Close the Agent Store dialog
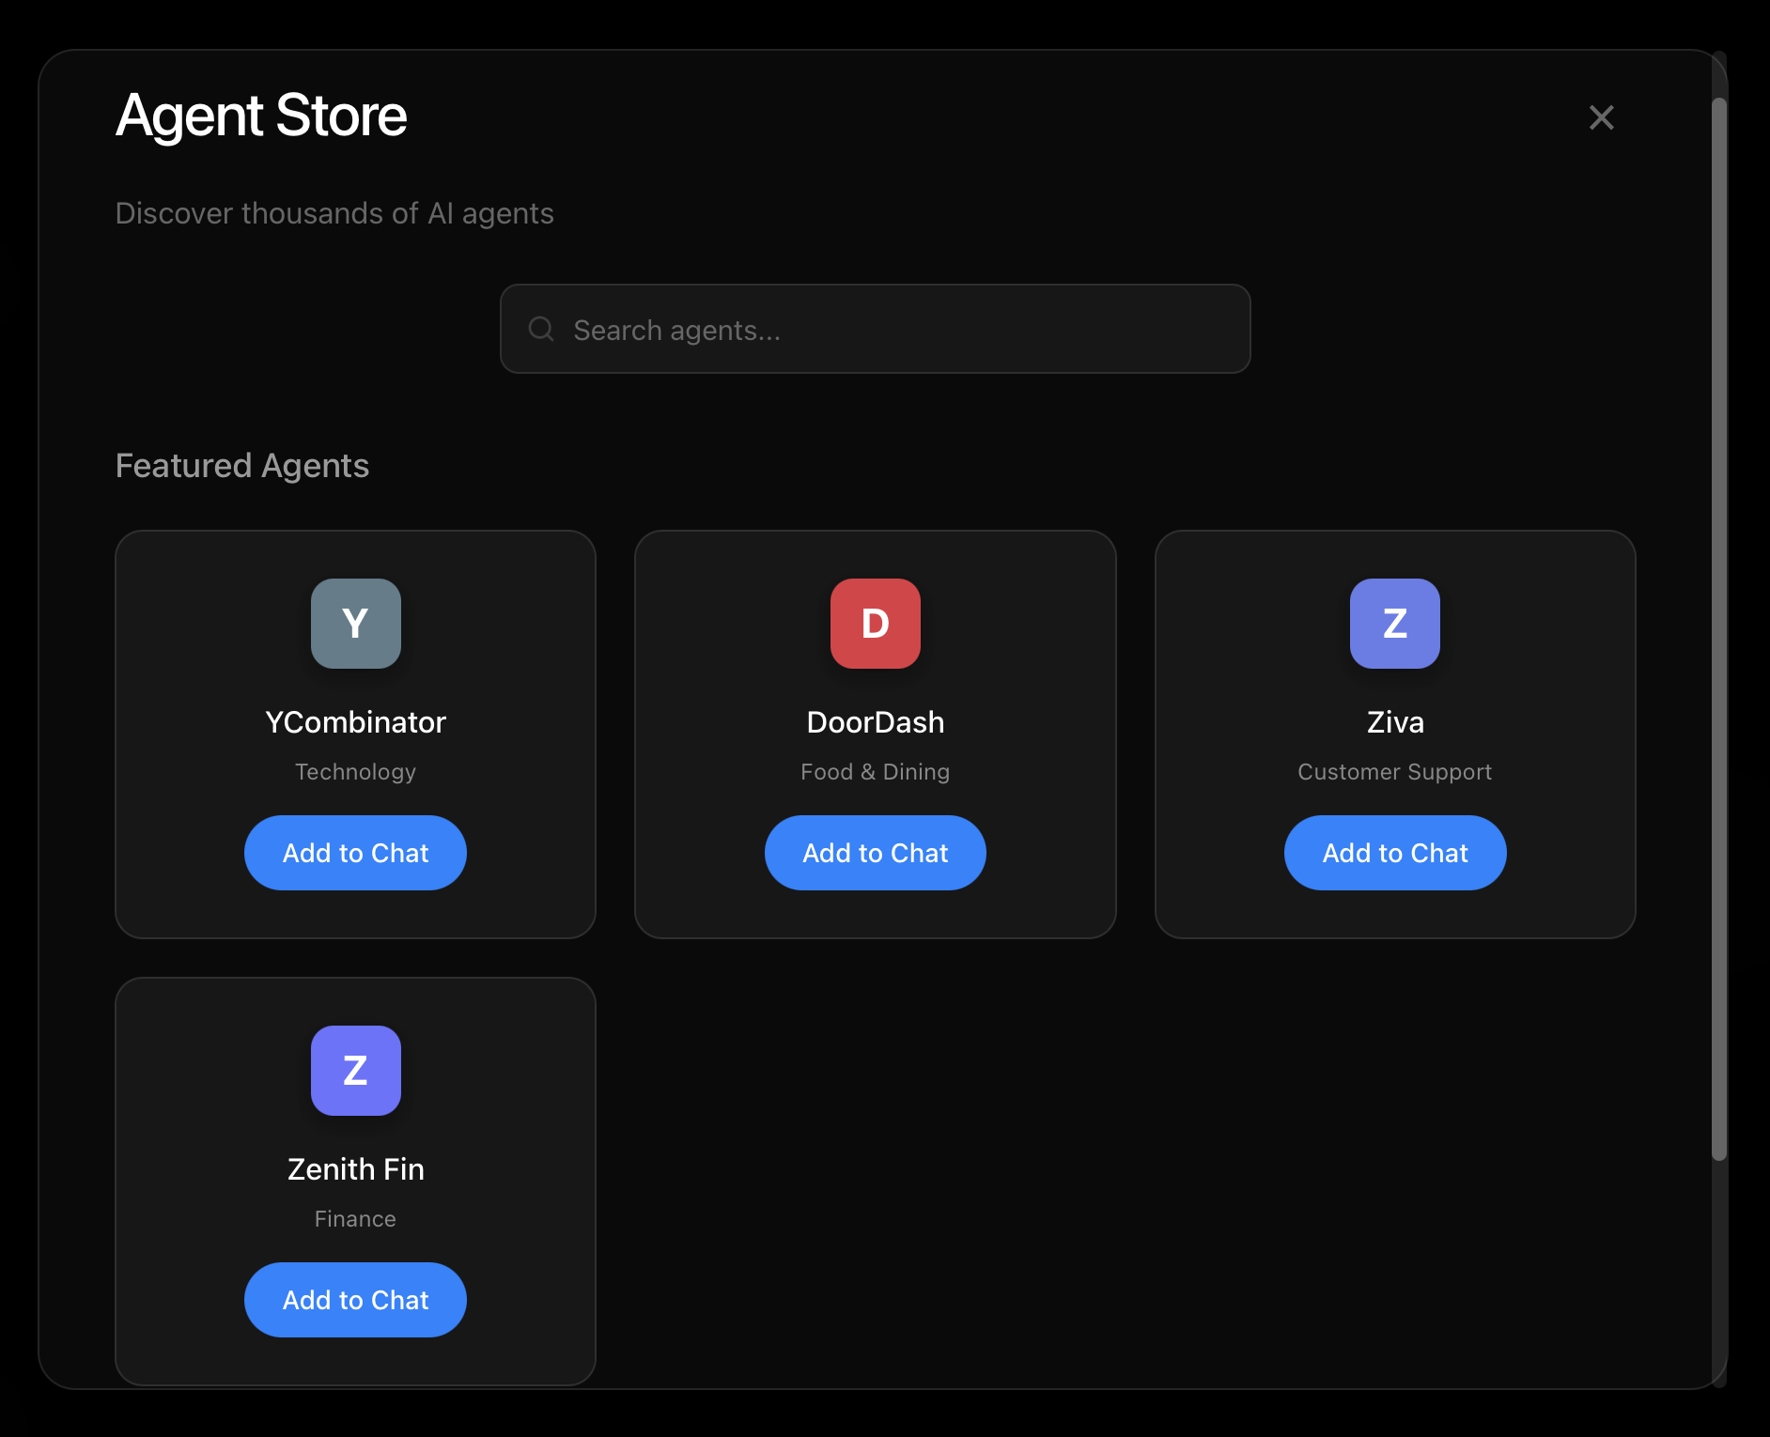This screenshot has height=1437, width=1770. pyautogui.click(x=1602, y=117)
